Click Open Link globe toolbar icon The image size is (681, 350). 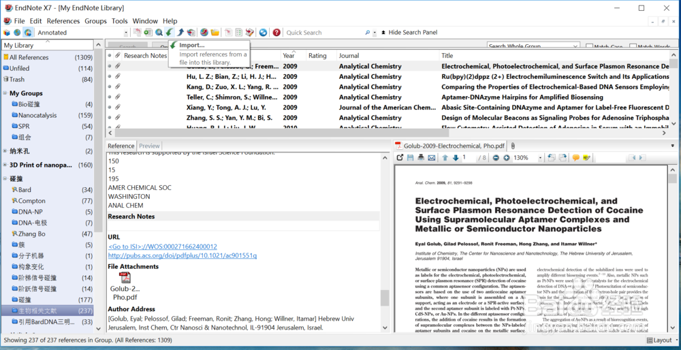click(x=204, y=33)
